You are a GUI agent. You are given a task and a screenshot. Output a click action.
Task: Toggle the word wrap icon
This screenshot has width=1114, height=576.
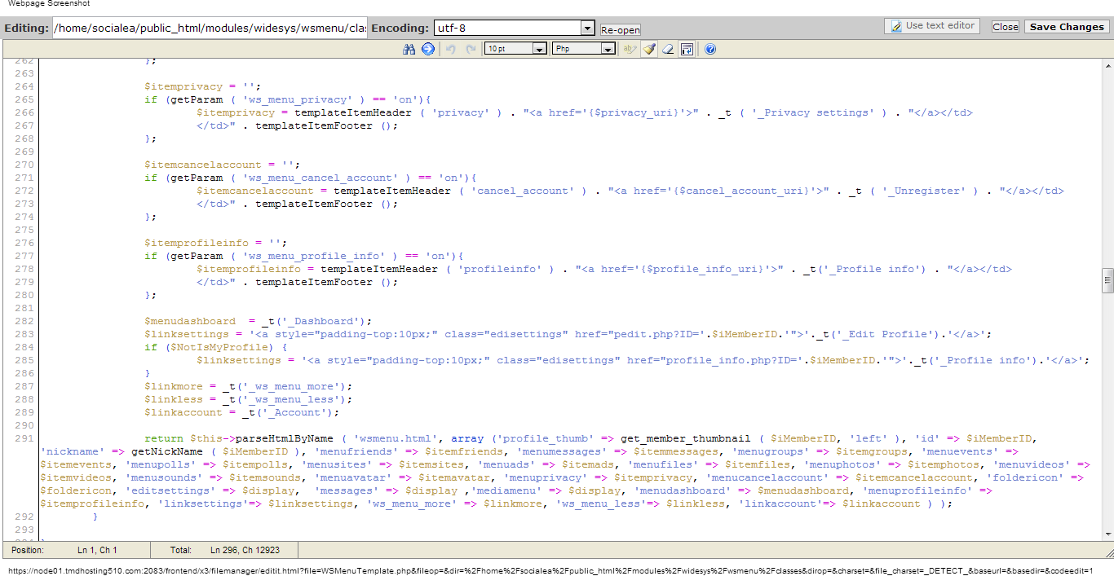pos(687,49)
